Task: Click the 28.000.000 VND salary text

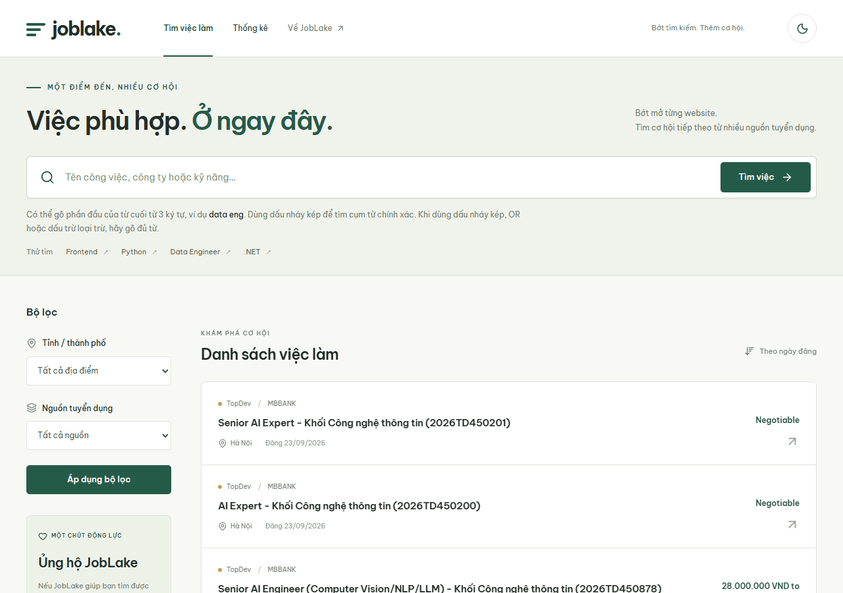Action: (x=761, y=586)
